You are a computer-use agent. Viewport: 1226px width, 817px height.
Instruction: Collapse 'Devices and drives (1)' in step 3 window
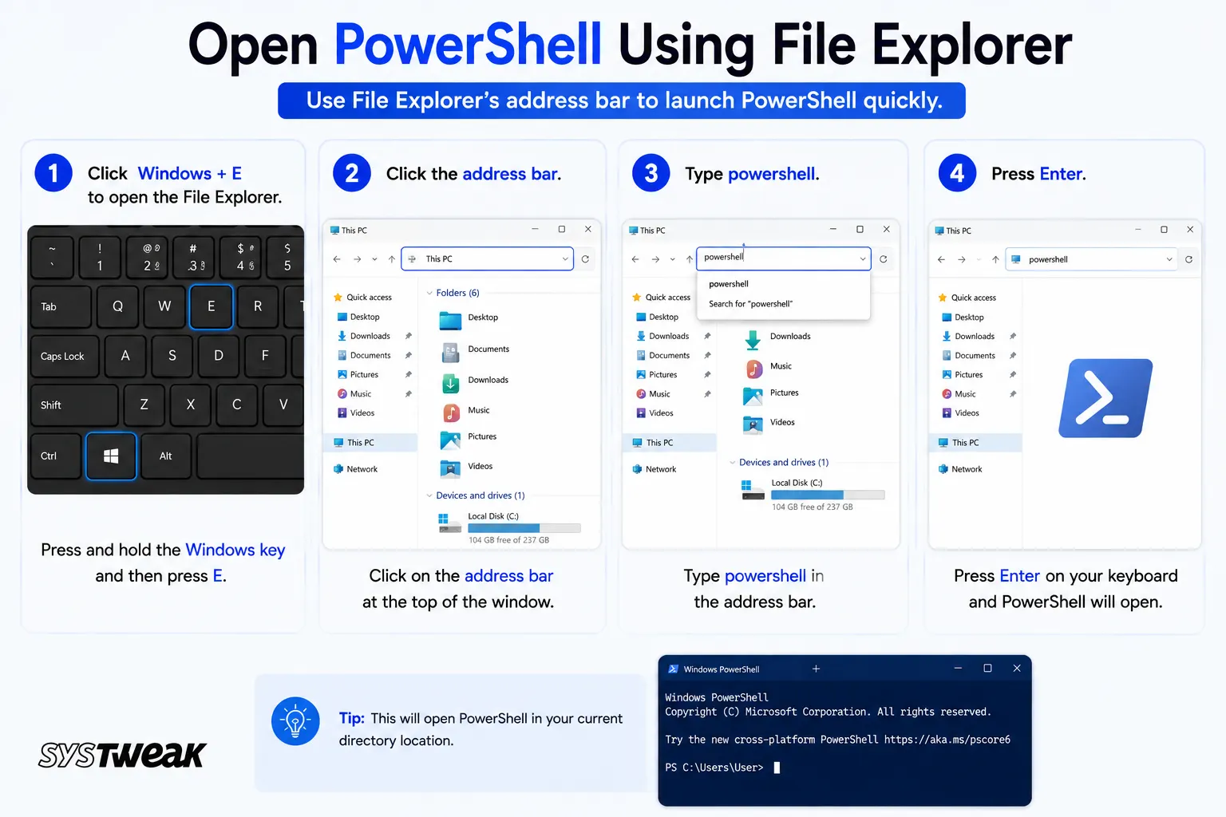[732, 463]
